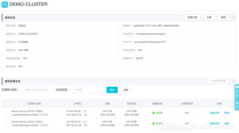The height and width of the screenshot is (133, 239).
Task: Click the green running status dot for launch-advisor-20181130002
Action: pyautogui.click(x=153, y=113)
